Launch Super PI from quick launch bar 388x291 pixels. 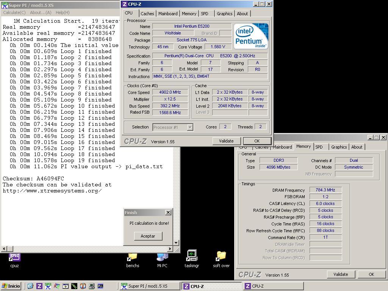[x=48, y=286]
